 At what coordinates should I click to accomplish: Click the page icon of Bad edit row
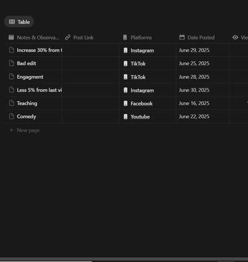[x=12, y=63]
